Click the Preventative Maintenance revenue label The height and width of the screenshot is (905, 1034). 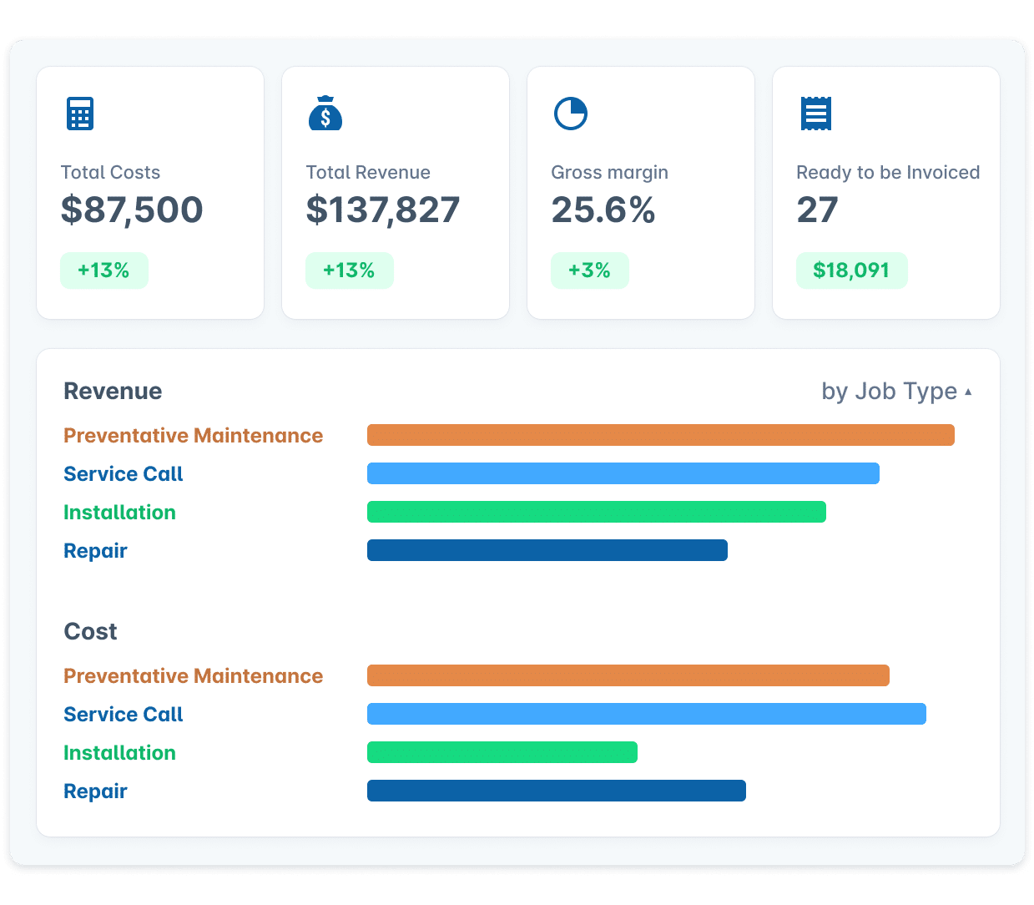pos(193,435)
